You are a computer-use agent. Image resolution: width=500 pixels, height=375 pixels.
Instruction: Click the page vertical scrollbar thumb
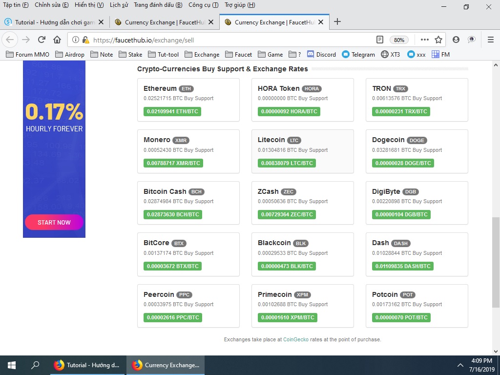(x=496, y=262)
